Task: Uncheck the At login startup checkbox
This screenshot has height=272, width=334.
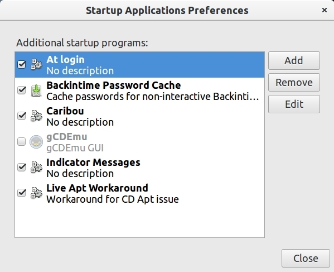Action: 22,64
